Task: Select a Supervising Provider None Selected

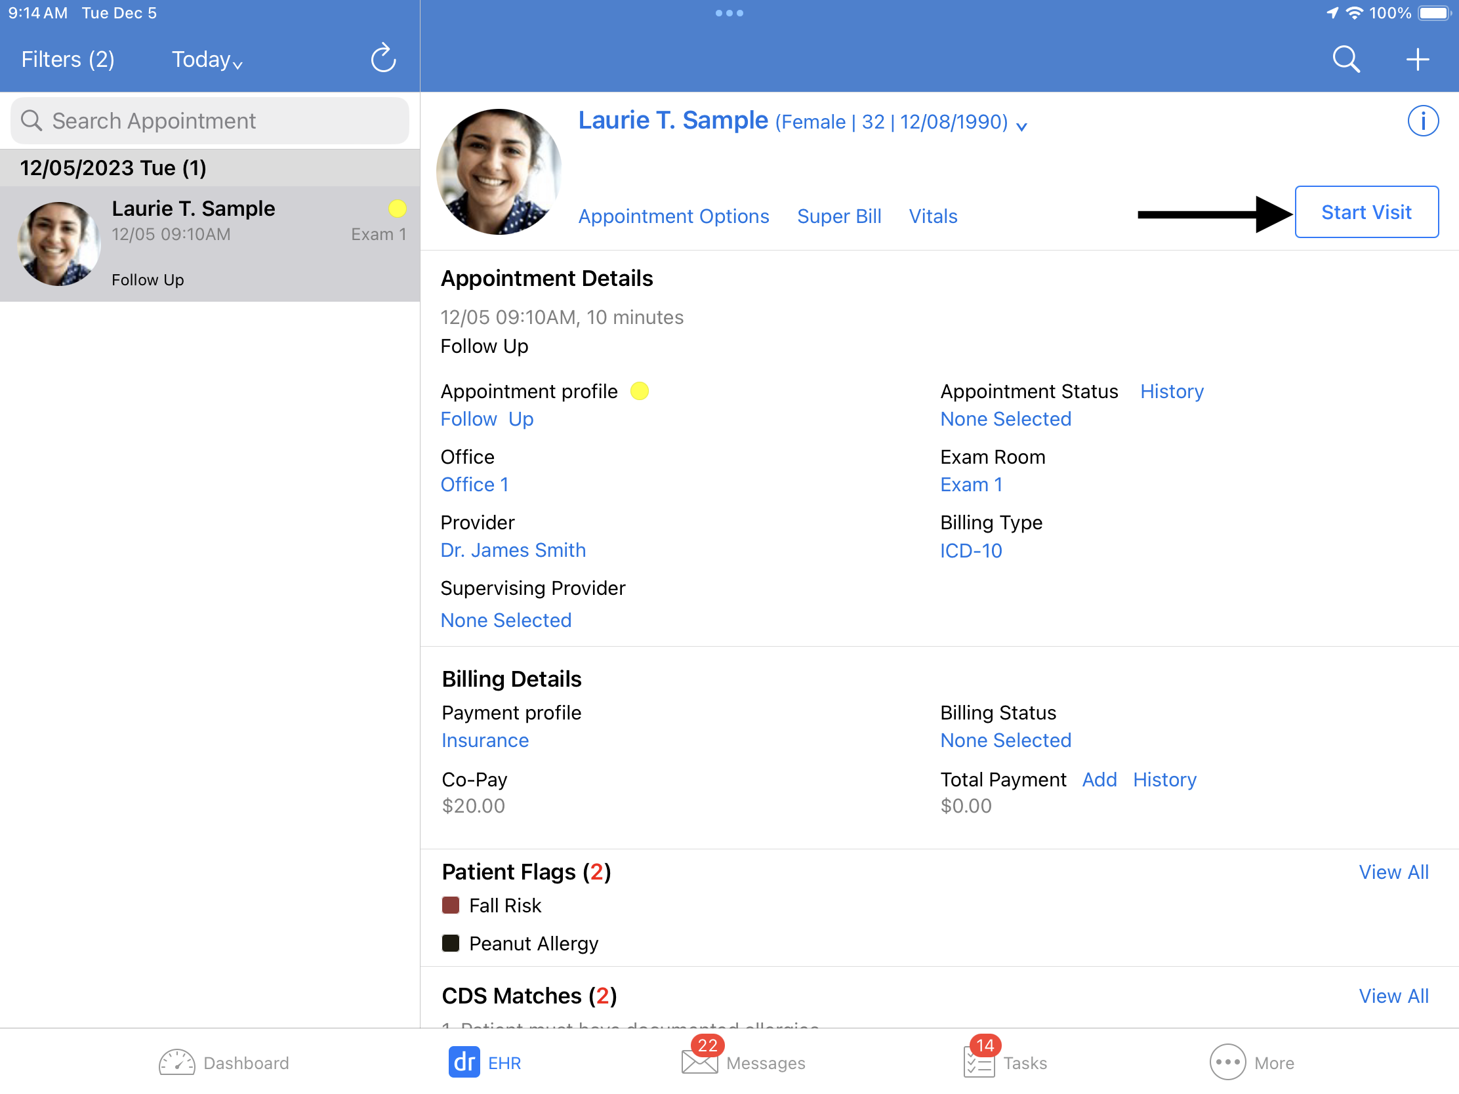Action: [x=506, y=620]
